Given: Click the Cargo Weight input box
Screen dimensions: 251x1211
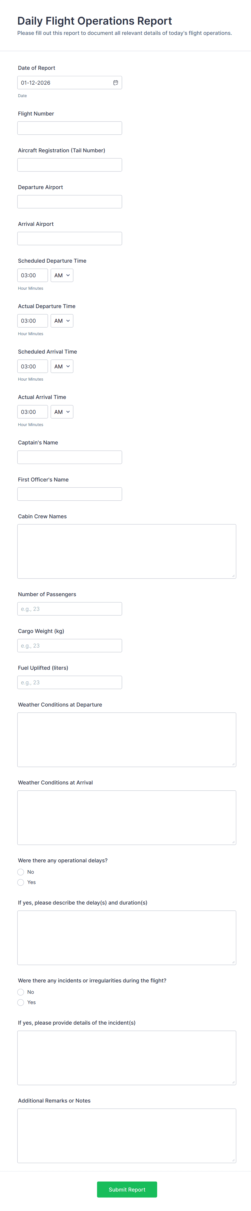Looking at the screenshot, I should (69, 645).
